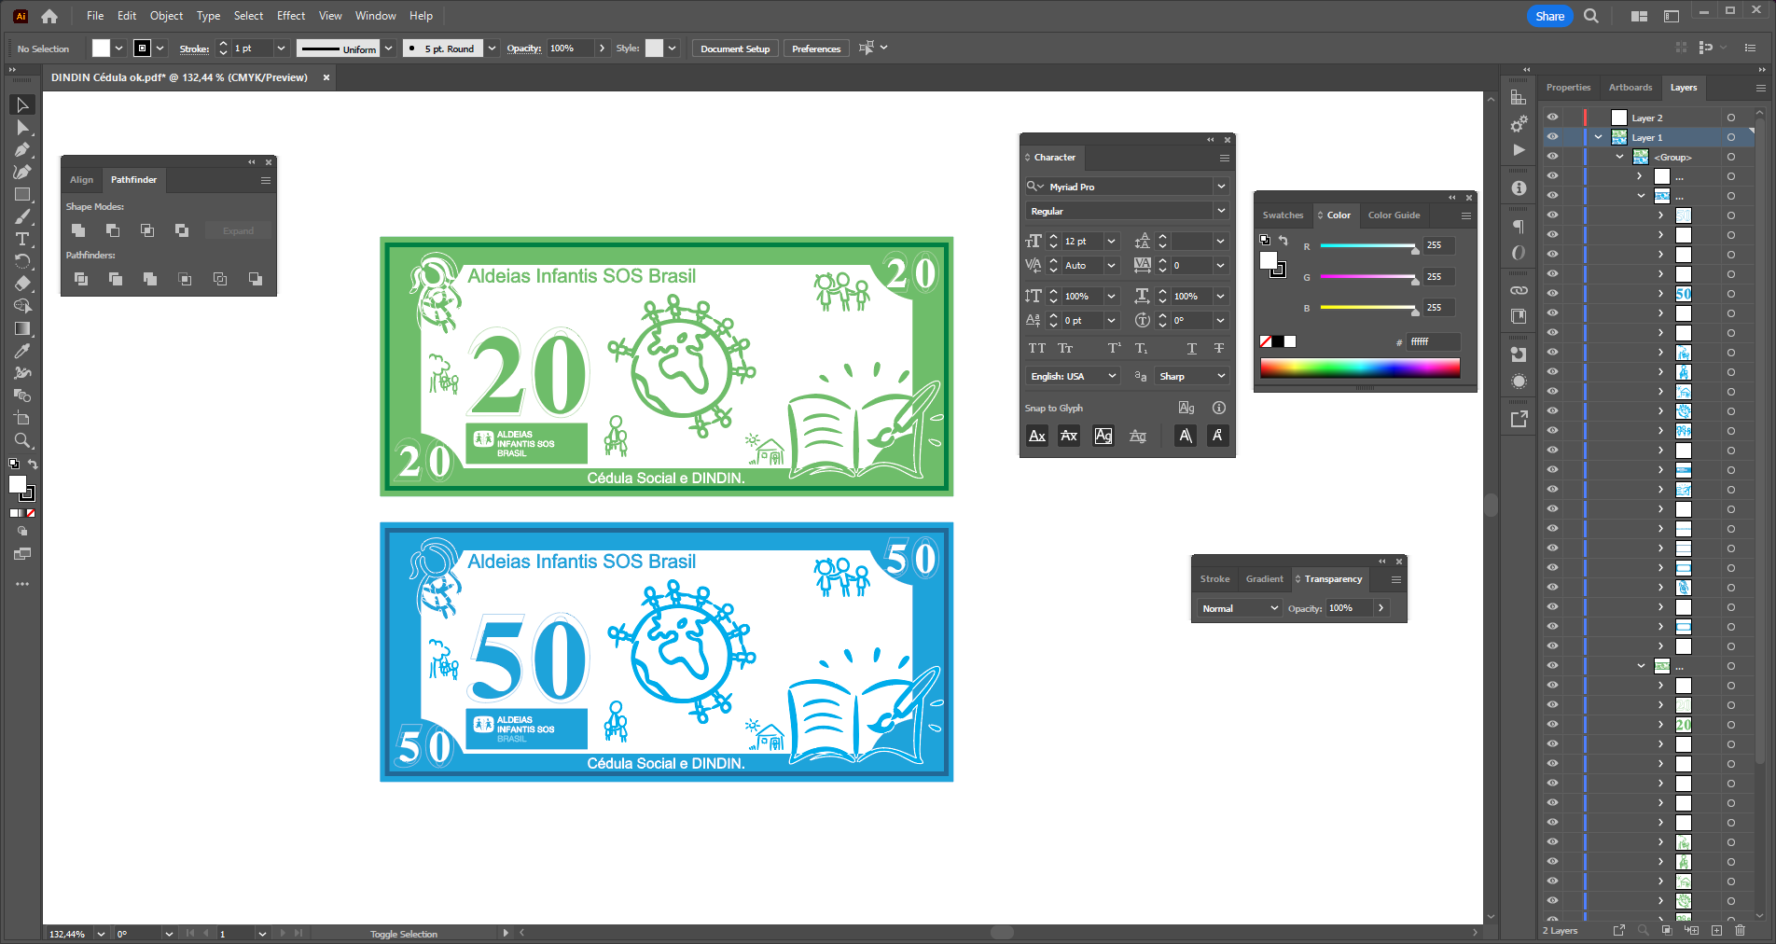
Task: Select the Curvature tool
Action: pyautogui.click(x=22, y=173)
